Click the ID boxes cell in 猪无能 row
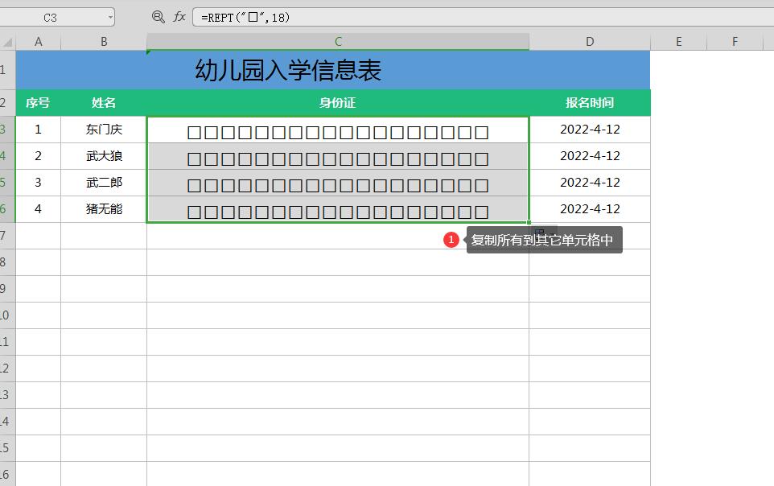 338,209
